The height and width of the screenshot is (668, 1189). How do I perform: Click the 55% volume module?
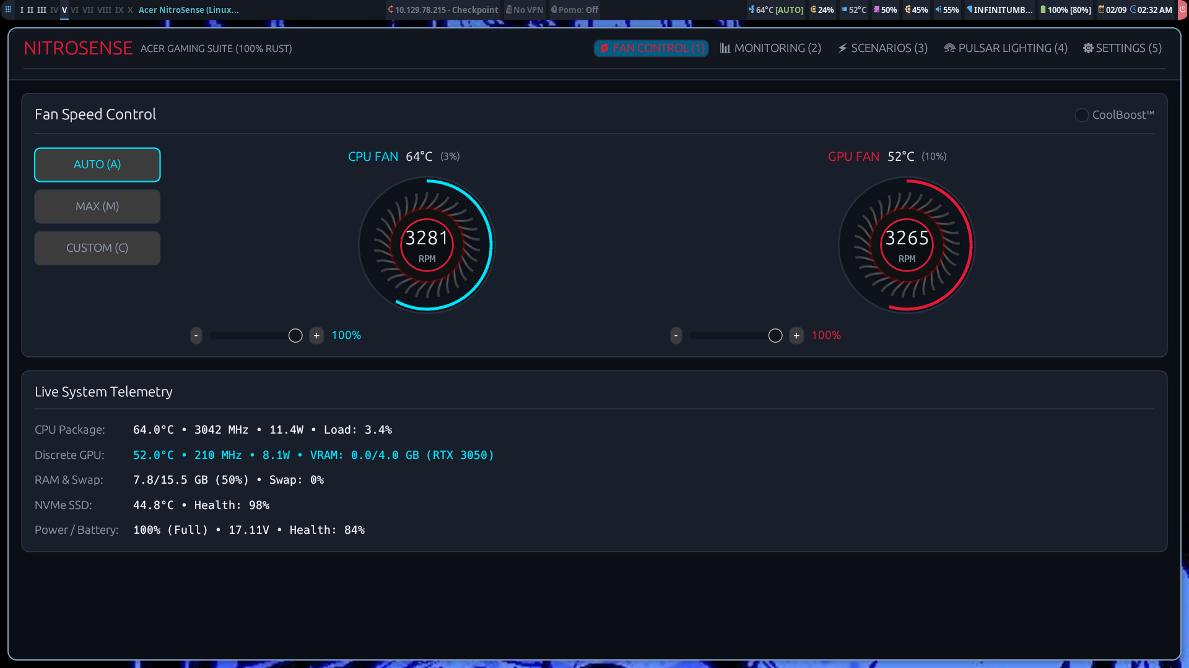(947, 10)
